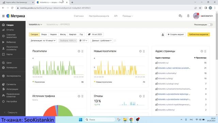Screen dimensions: 218x123
Task: Open Настройка аккаунта in top navigation
Action: pos(99,16)
